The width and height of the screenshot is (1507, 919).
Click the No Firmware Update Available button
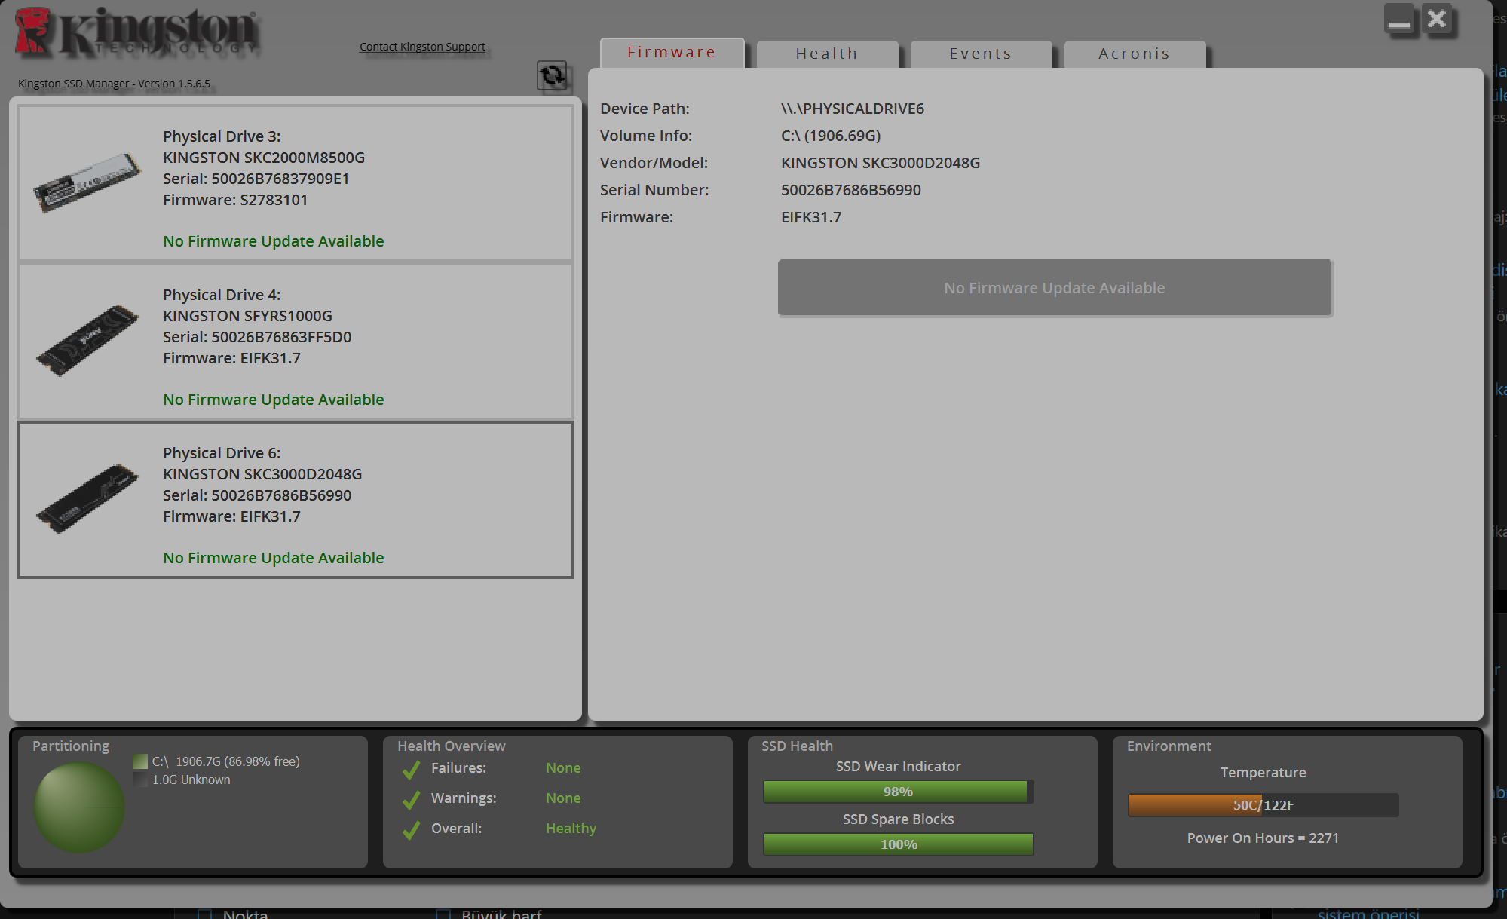pos(1055,287)
